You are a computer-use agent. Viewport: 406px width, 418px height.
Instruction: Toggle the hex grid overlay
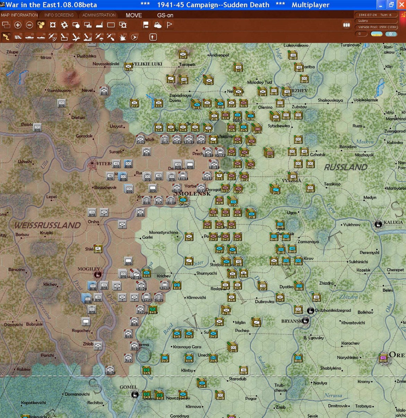(x=41, y=25)
